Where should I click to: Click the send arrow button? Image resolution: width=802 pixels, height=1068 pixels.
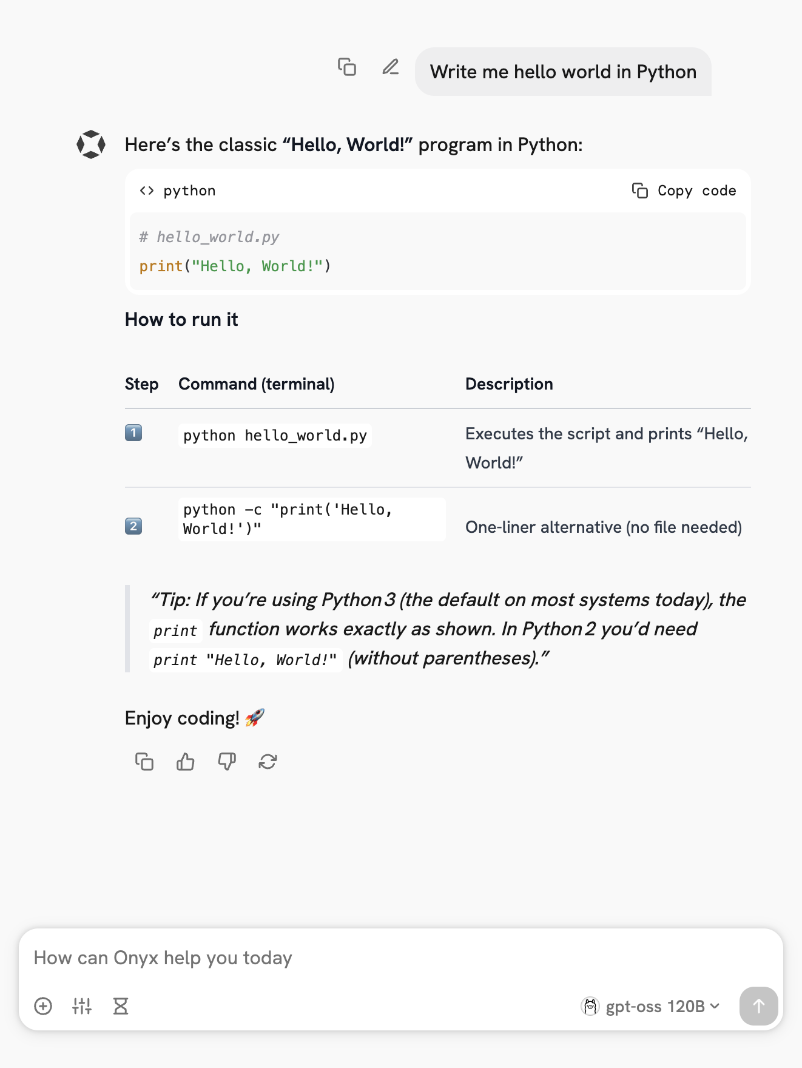[x=758, y=1006]
